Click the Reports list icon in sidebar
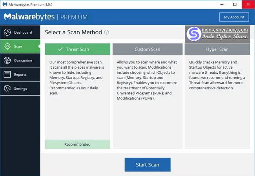Screen dimensions: 255x176 (7, 74)
